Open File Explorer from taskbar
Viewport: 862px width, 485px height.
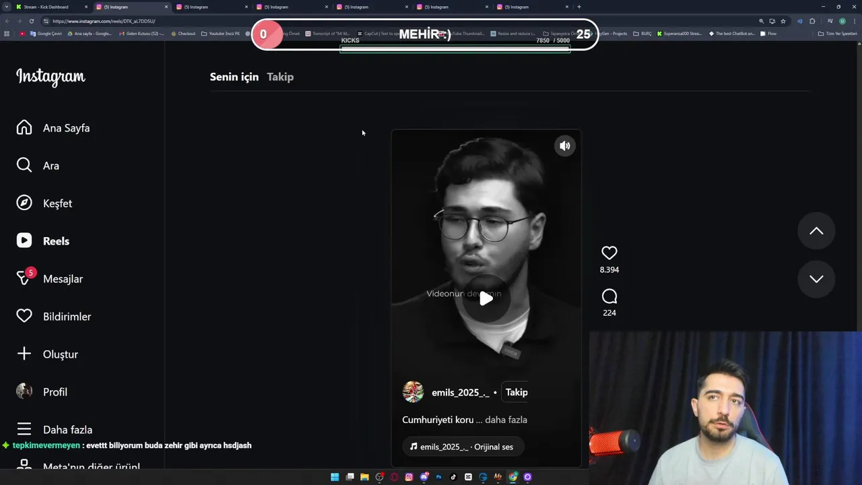(x=364, y=477)
